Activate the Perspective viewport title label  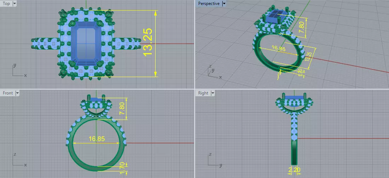(208, 4)
